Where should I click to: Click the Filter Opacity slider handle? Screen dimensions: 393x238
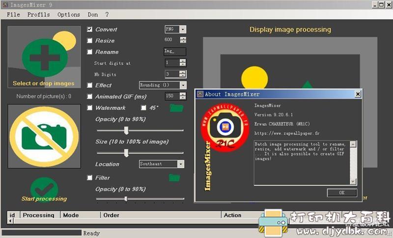point(126,199)
